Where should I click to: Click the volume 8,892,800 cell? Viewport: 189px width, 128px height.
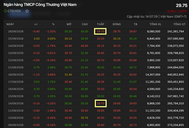click(154, 125)
